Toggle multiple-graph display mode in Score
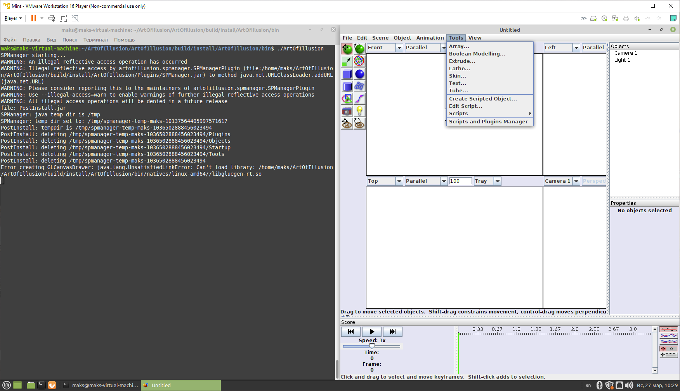Screen dimensions: 680x391 coord(668,342)
